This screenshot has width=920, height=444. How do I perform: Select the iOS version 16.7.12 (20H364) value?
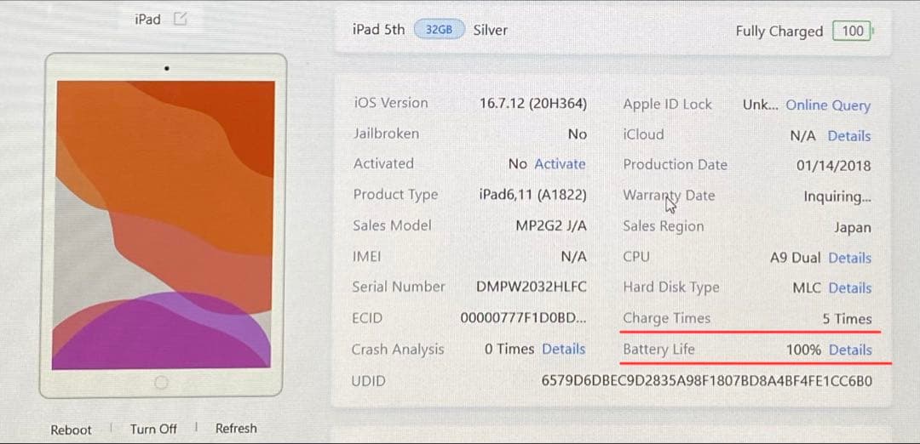[532, 104]
